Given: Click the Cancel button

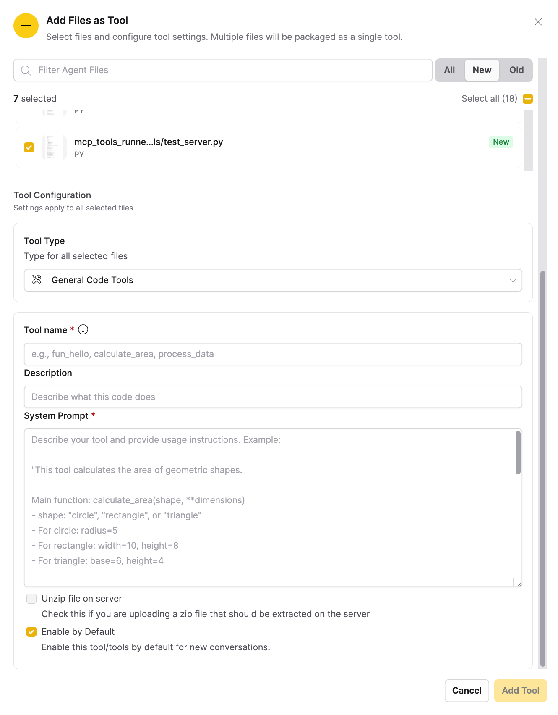Looking at the screenshot, I should (x=467, y=691).
